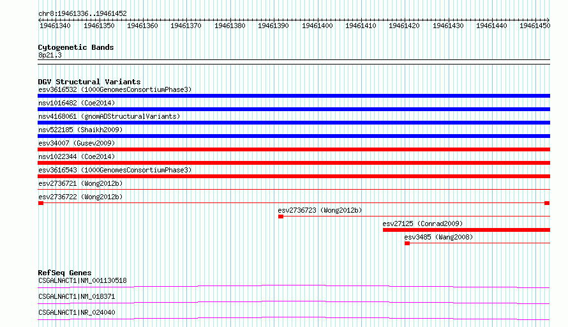This screenshot has width=568, height=327.
Task: Click ruler position 19461370
Action: coord(186,26)
